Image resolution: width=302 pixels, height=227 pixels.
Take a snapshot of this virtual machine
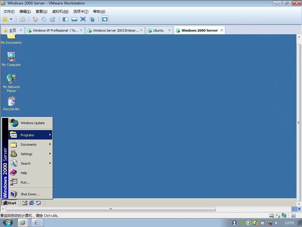35,19
